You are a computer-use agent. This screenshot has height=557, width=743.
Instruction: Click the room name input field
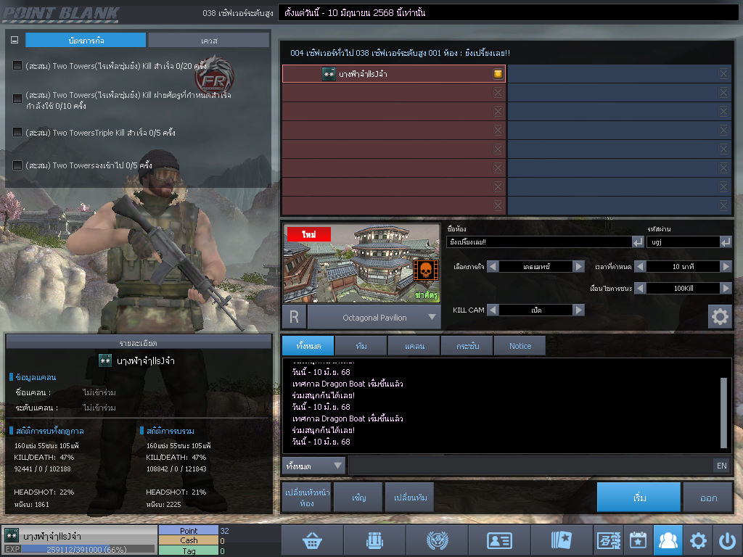[x=539, y=242]
